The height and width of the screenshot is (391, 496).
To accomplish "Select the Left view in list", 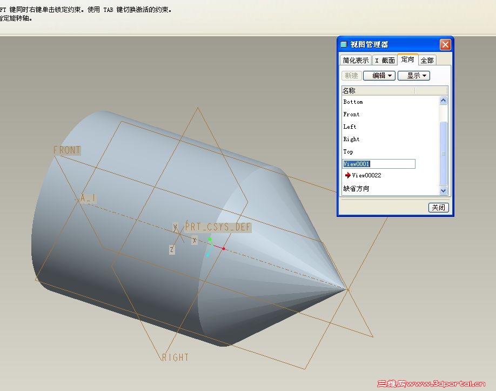I will pyautogui.click(x=350, y=127).
